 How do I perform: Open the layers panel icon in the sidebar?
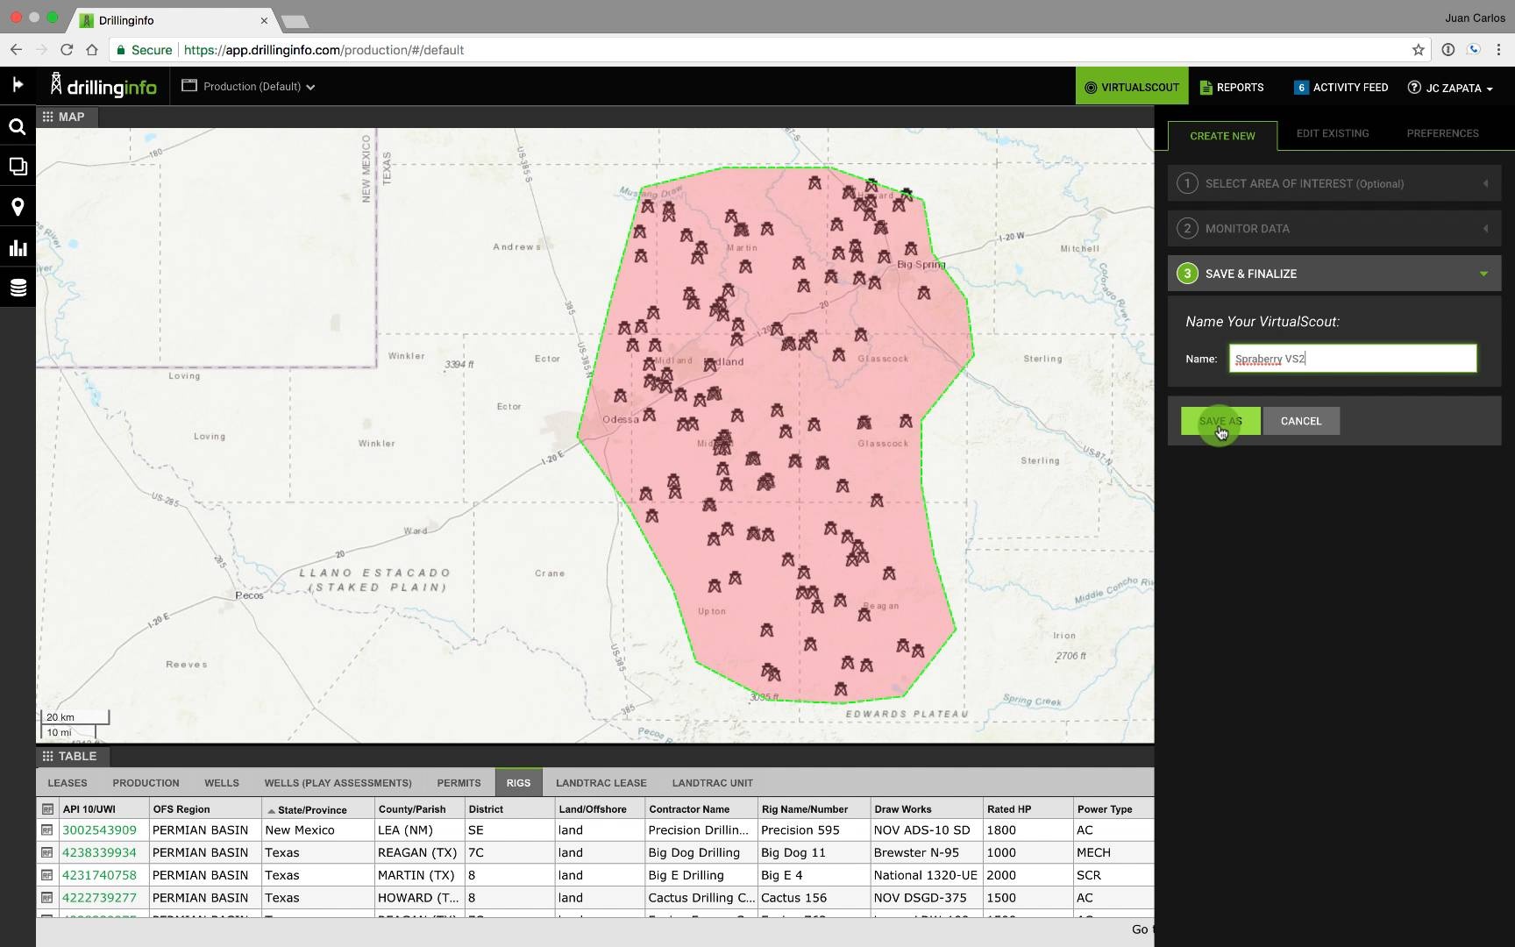[x=18, y=166]
